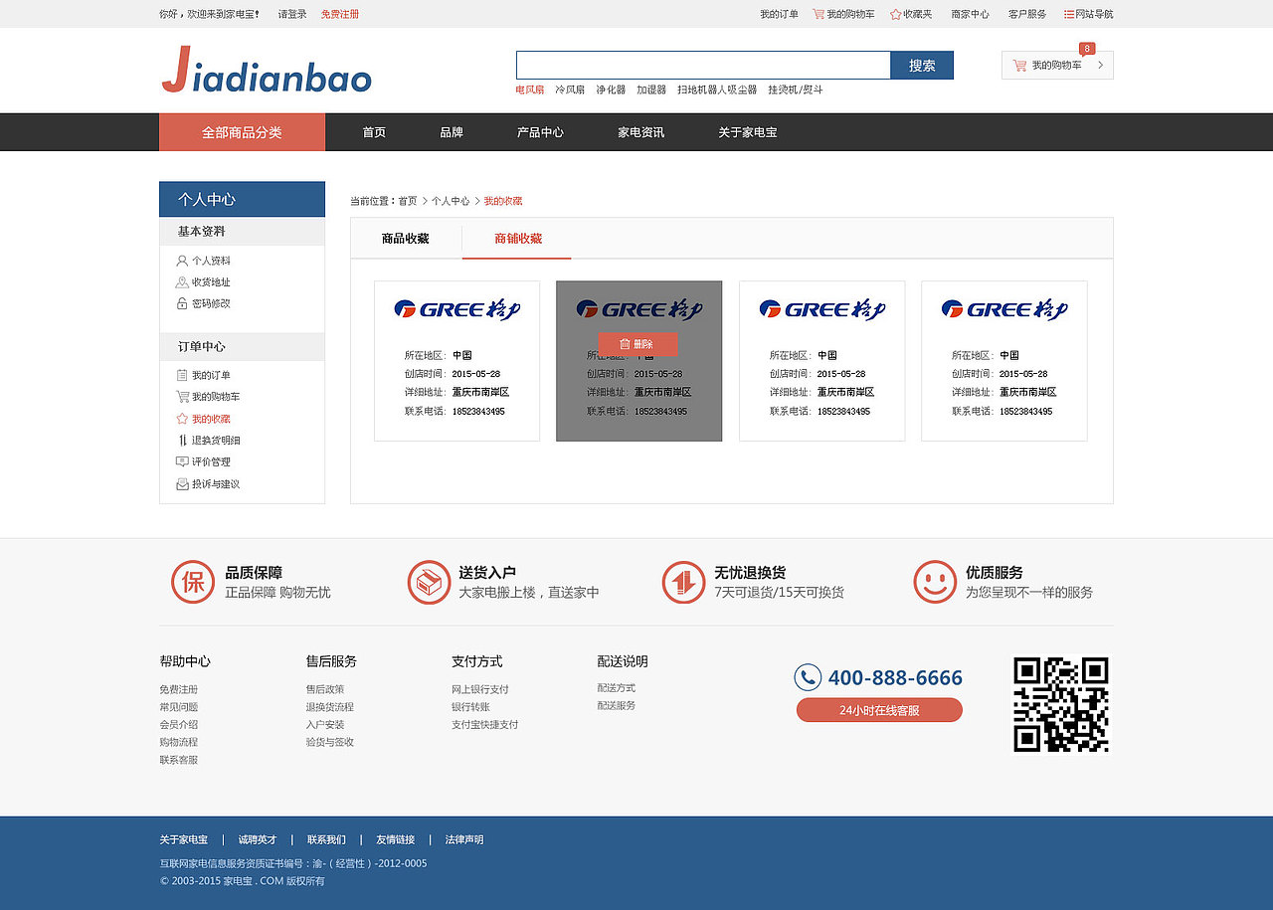Screen dimensions: 1273x910
Task: Click the comment icon beside 评价管理
Action: click(182, 461)
